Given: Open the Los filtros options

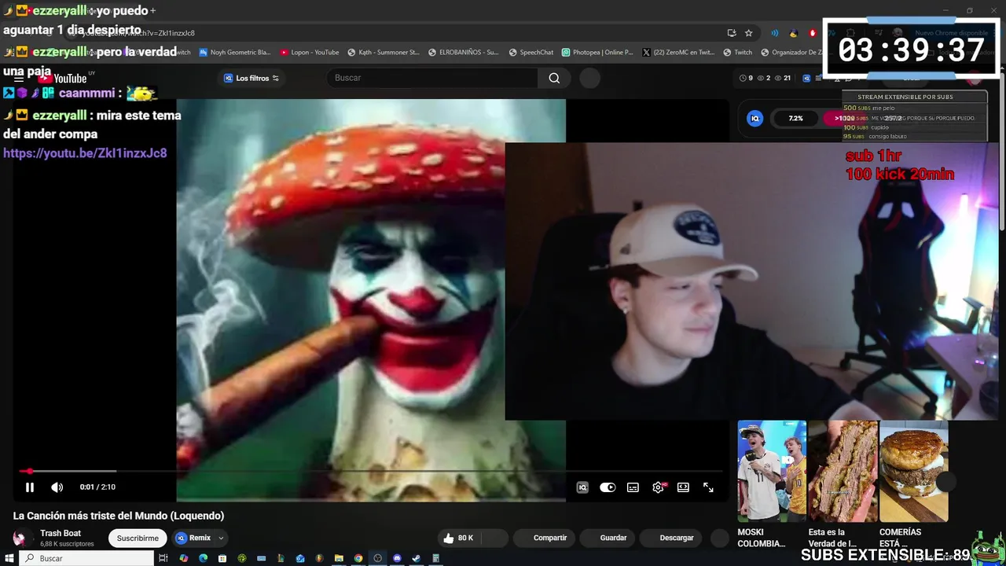Looking at the screenshot, I should pos(251,78).
